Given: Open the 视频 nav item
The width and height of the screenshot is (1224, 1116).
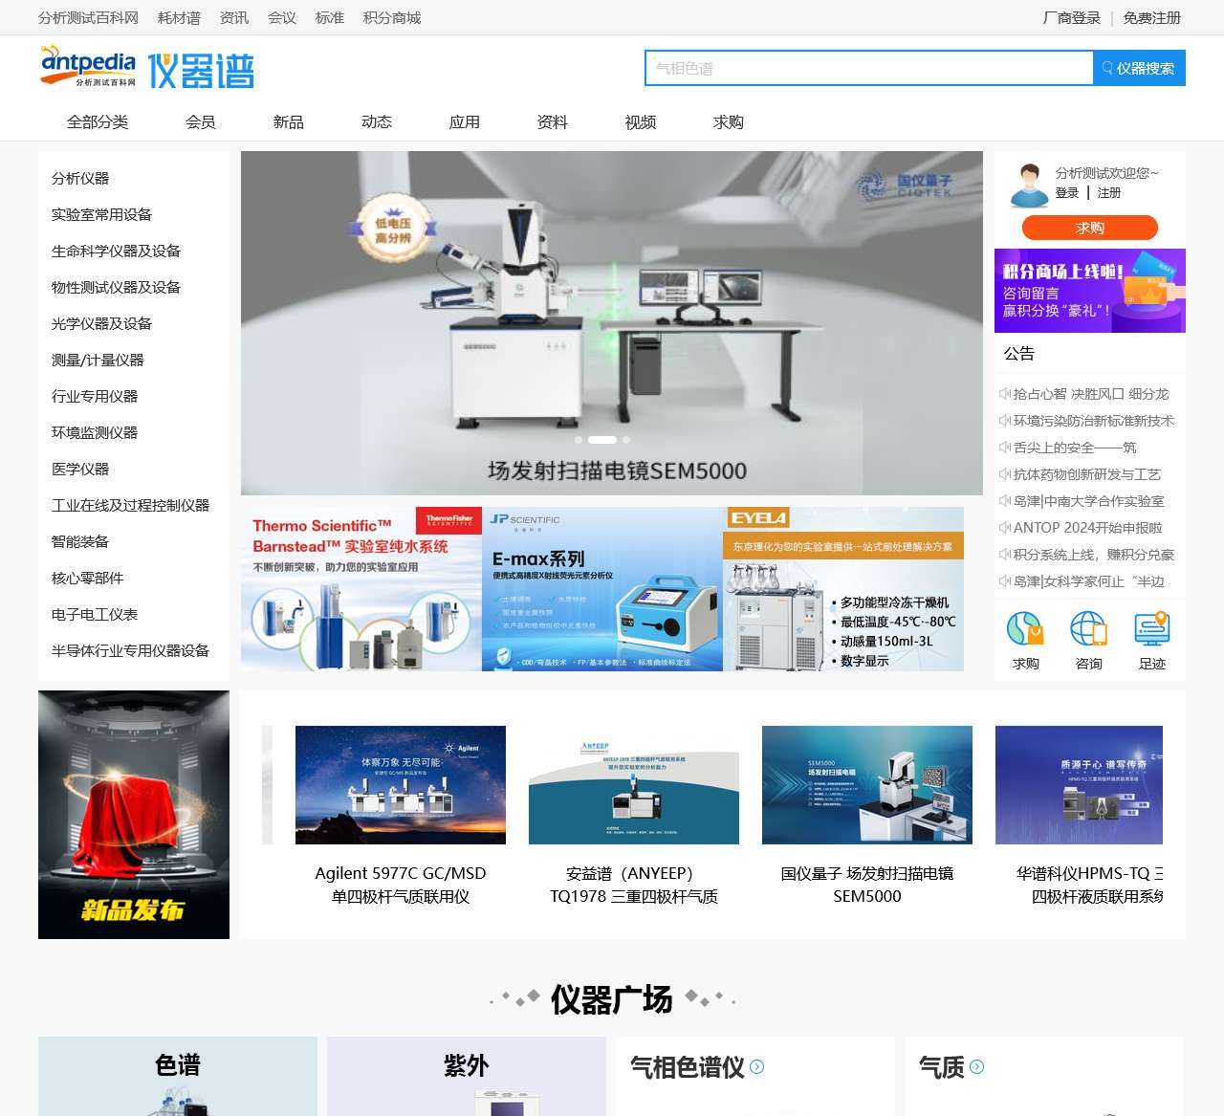Looking at the screenshot, I should click(x=641, y=122).
